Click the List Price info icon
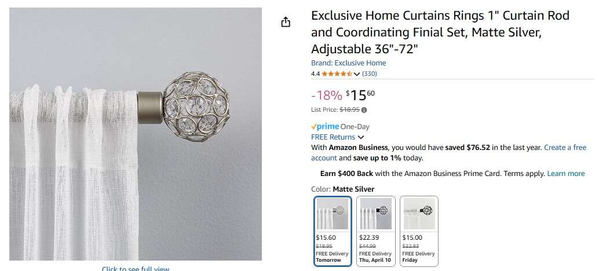 click(364, 110)
